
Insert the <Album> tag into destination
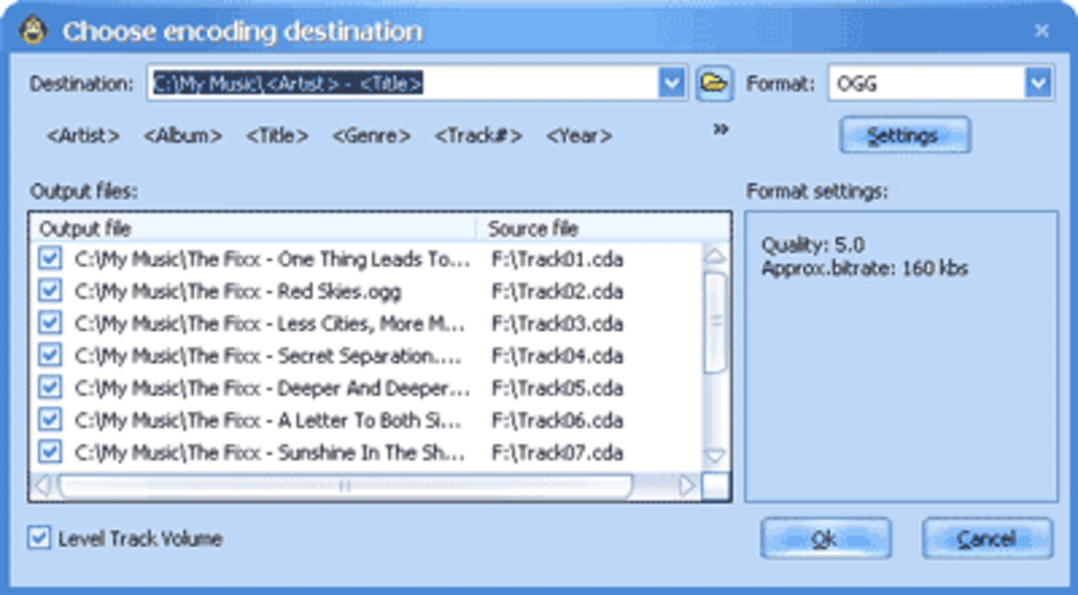tap(182, 136)
